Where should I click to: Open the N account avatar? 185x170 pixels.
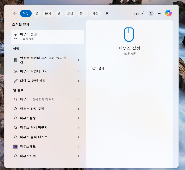coord(151,14)
